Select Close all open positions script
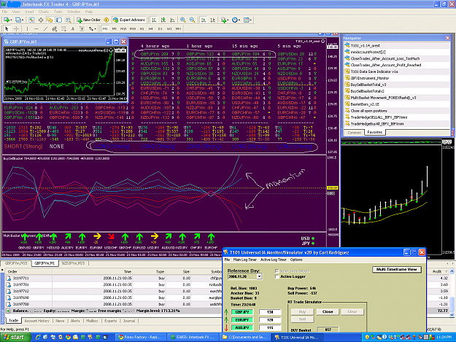The height and width of the screenshot is (342, 456). [368, 111]
